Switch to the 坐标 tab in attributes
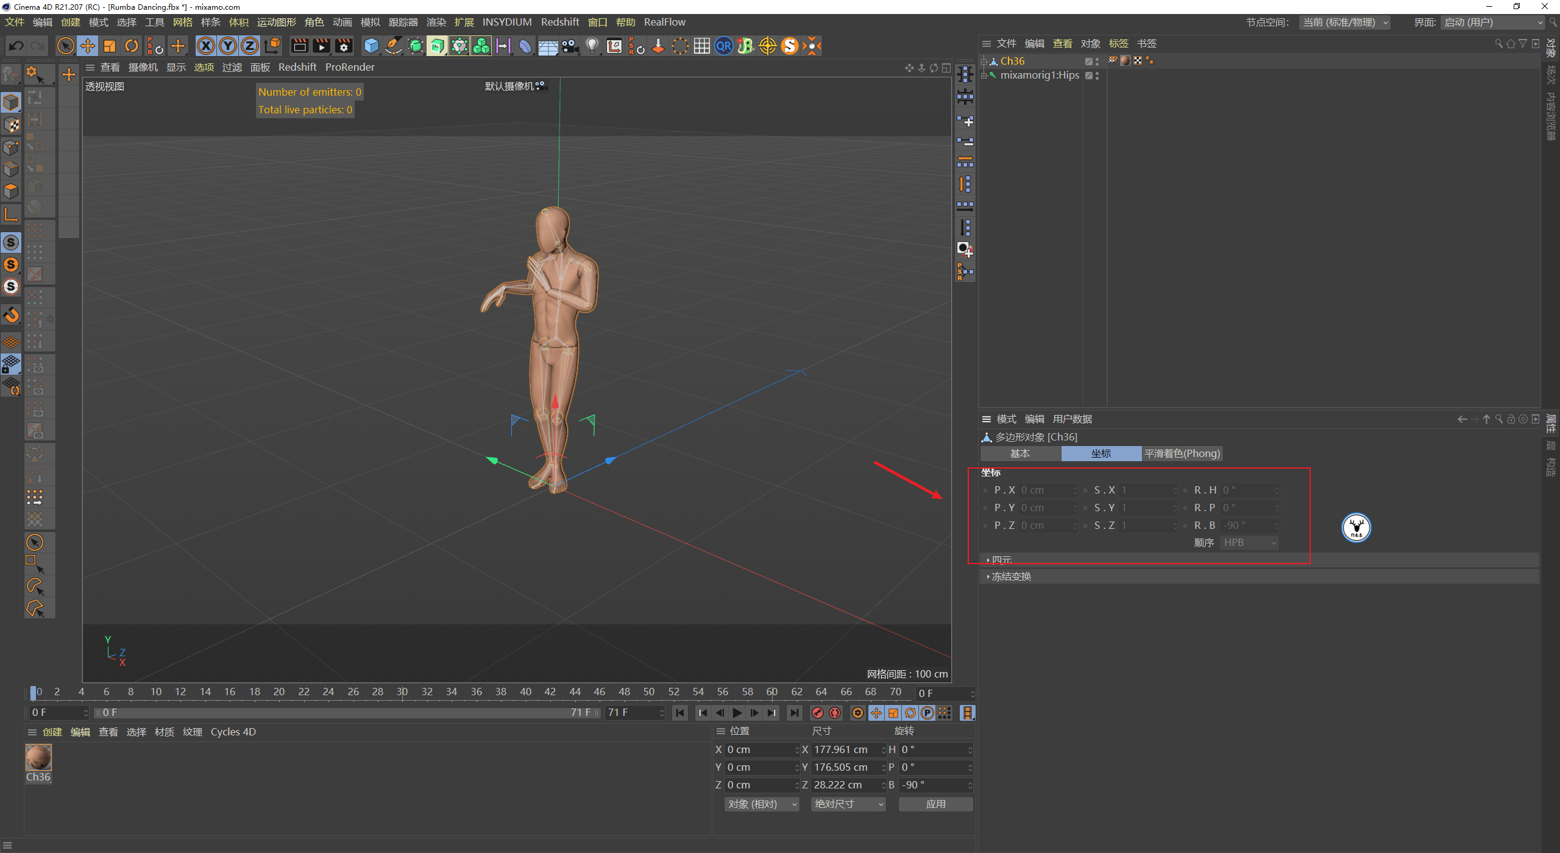Image resolution: width=1560 pixels, height=853 pixels. pyautogui.click(x=1101, y=453)
